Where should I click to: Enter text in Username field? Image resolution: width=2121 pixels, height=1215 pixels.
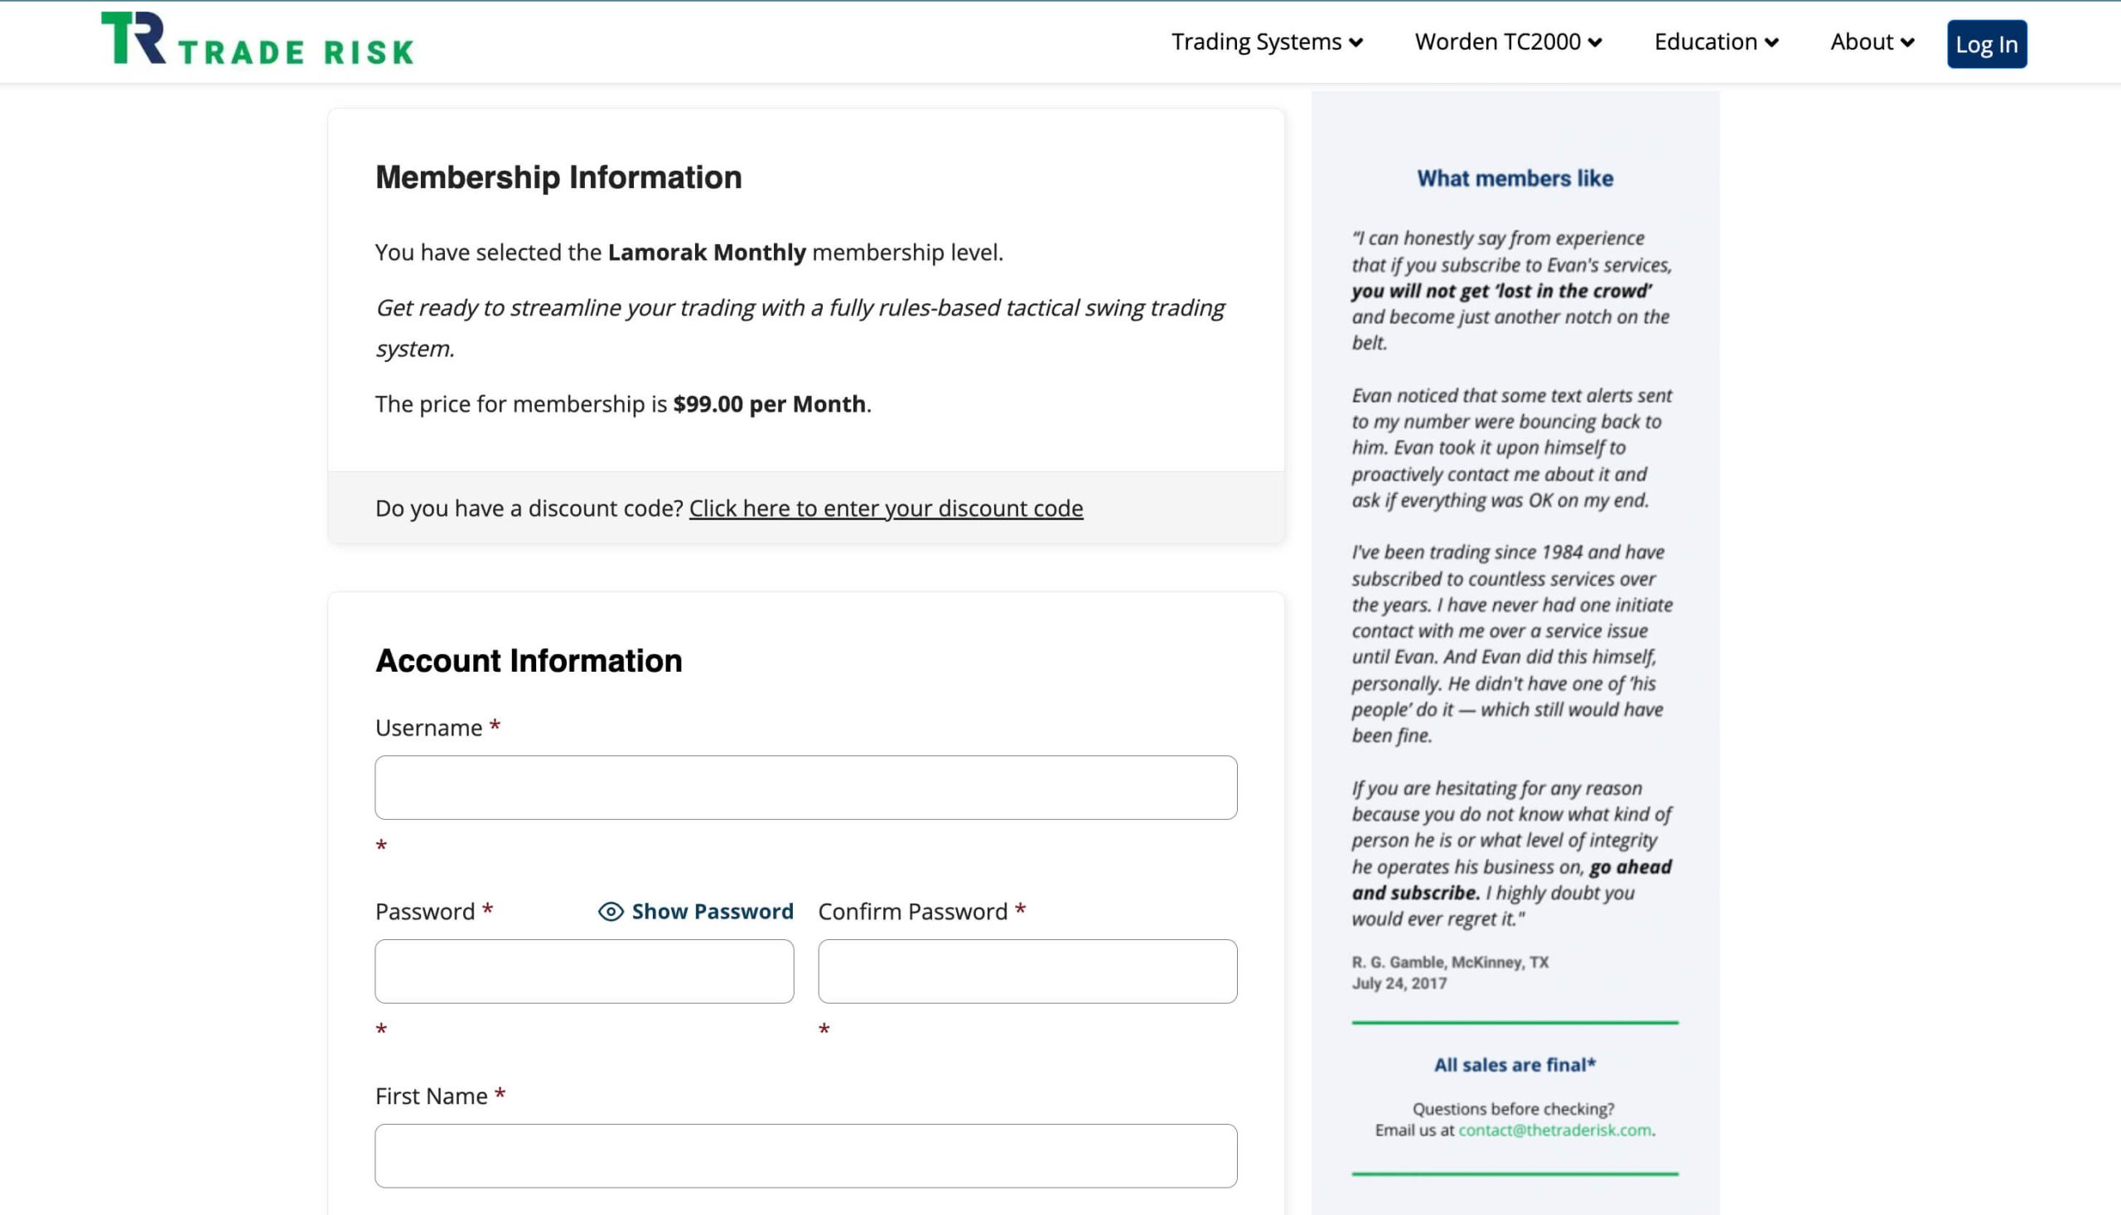pyautogui.click(x=805, y=787)
